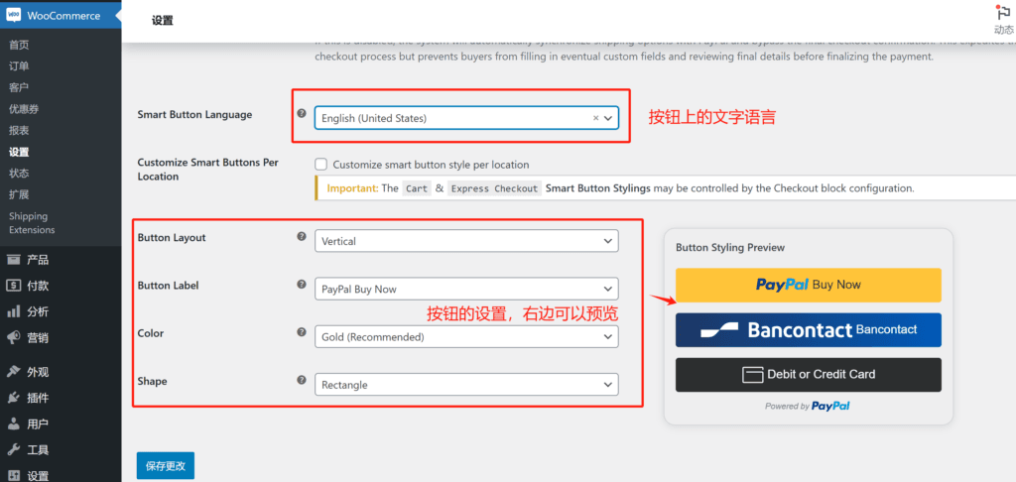This screenshot has height=482, width=1016.
Task: Click the Cart code tag in notice
Action: point(417,188)
